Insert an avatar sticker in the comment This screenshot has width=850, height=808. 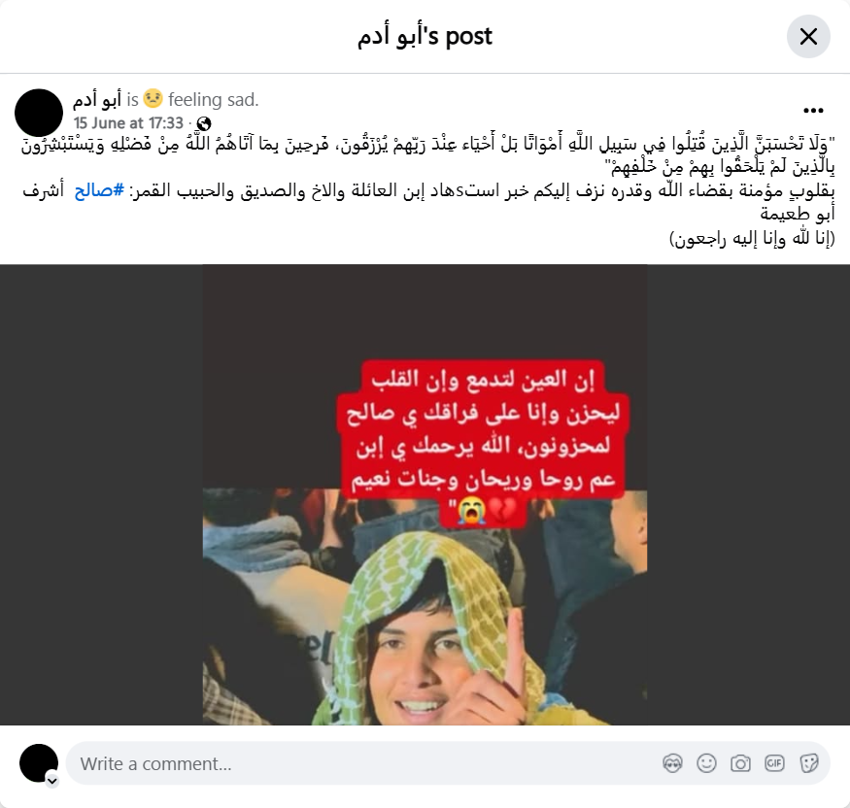pyautogui.click(x=672, y=763)
